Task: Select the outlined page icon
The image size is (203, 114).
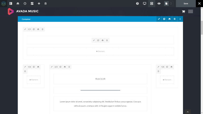Action: (171, 4)
